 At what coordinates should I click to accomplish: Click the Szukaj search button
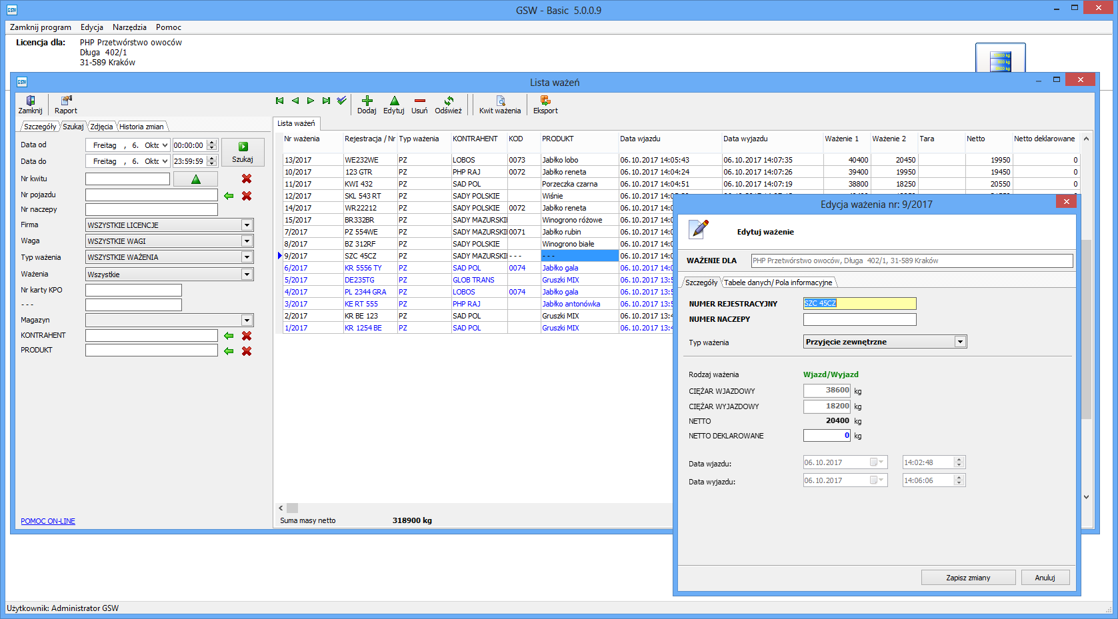243,152
